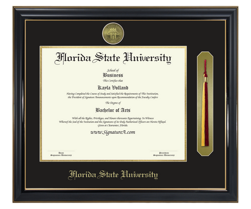Click the line starting 'Having Completed the Course'
Screen dimensions: 251x209
click(x=112, y=94)
